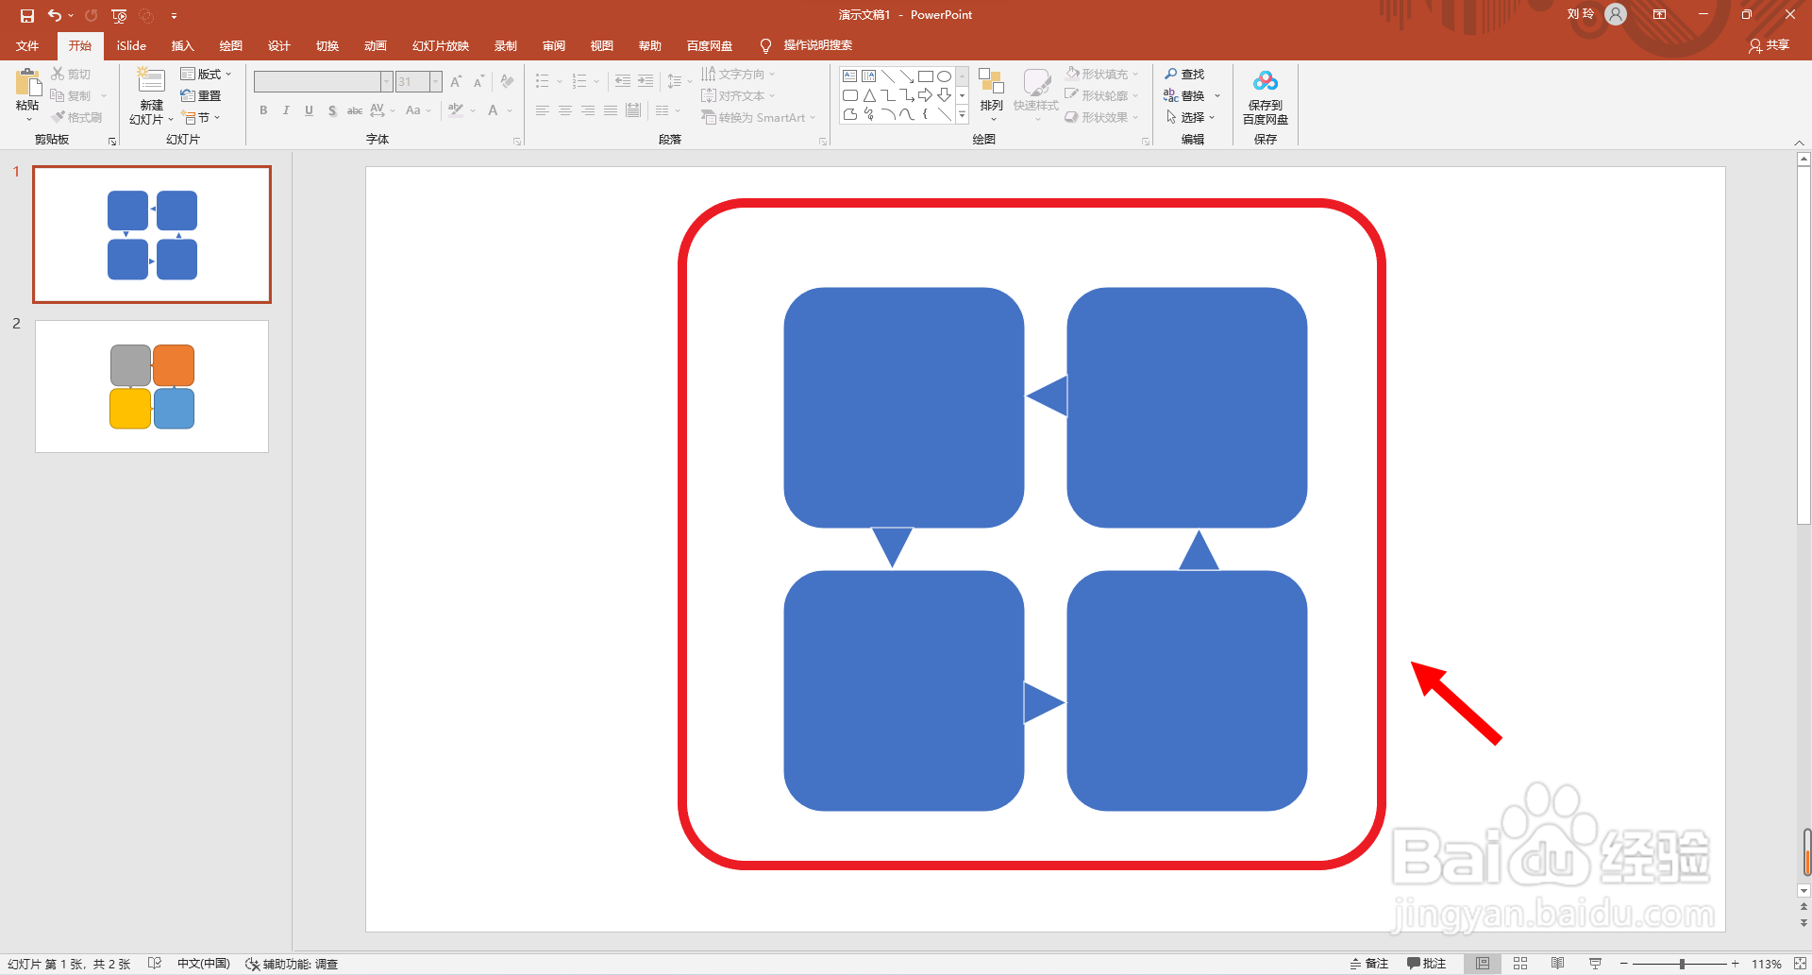Click Find (查找)

point(1184,74)
